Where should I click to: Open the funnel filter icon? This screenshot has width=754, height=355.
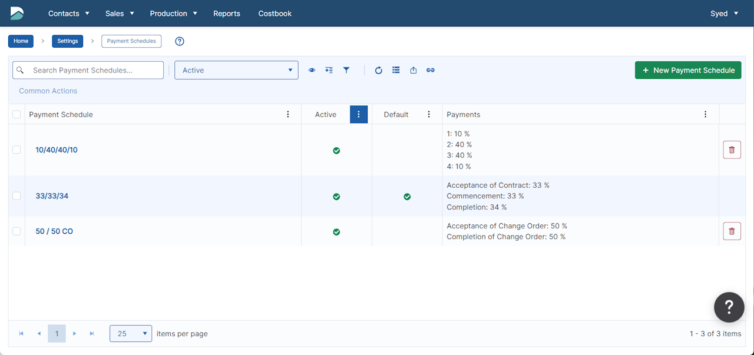click(346, 70)
